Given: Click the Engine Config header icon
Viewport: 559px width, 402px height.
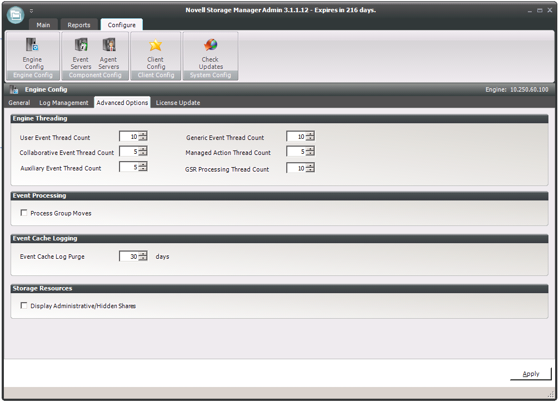Looking at the screenshot, I should (x=13, y=89).
